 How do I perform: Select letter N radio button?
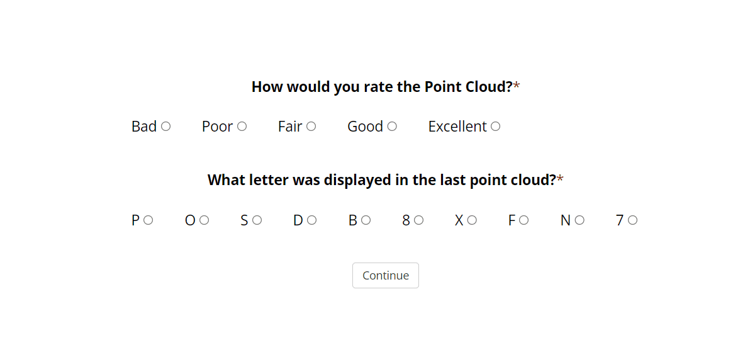coord(579,220)
